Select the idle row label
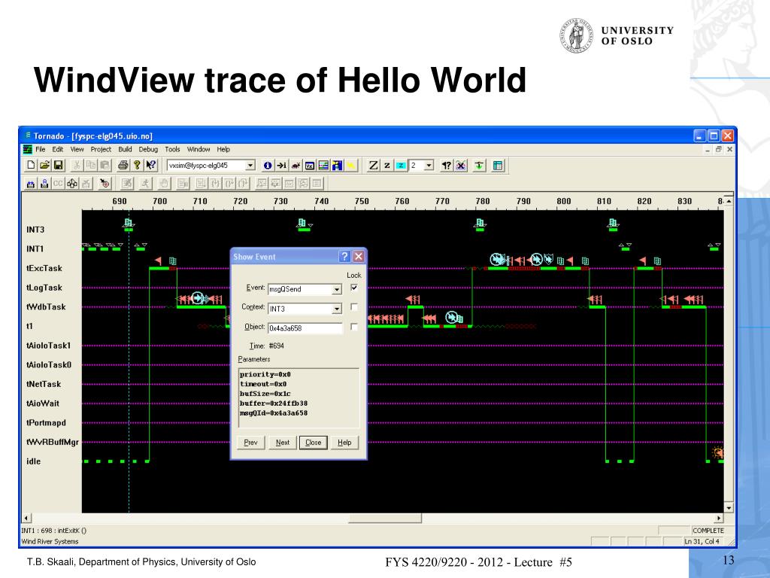This screenshot has height=578, width=770. tap(33, 461)
